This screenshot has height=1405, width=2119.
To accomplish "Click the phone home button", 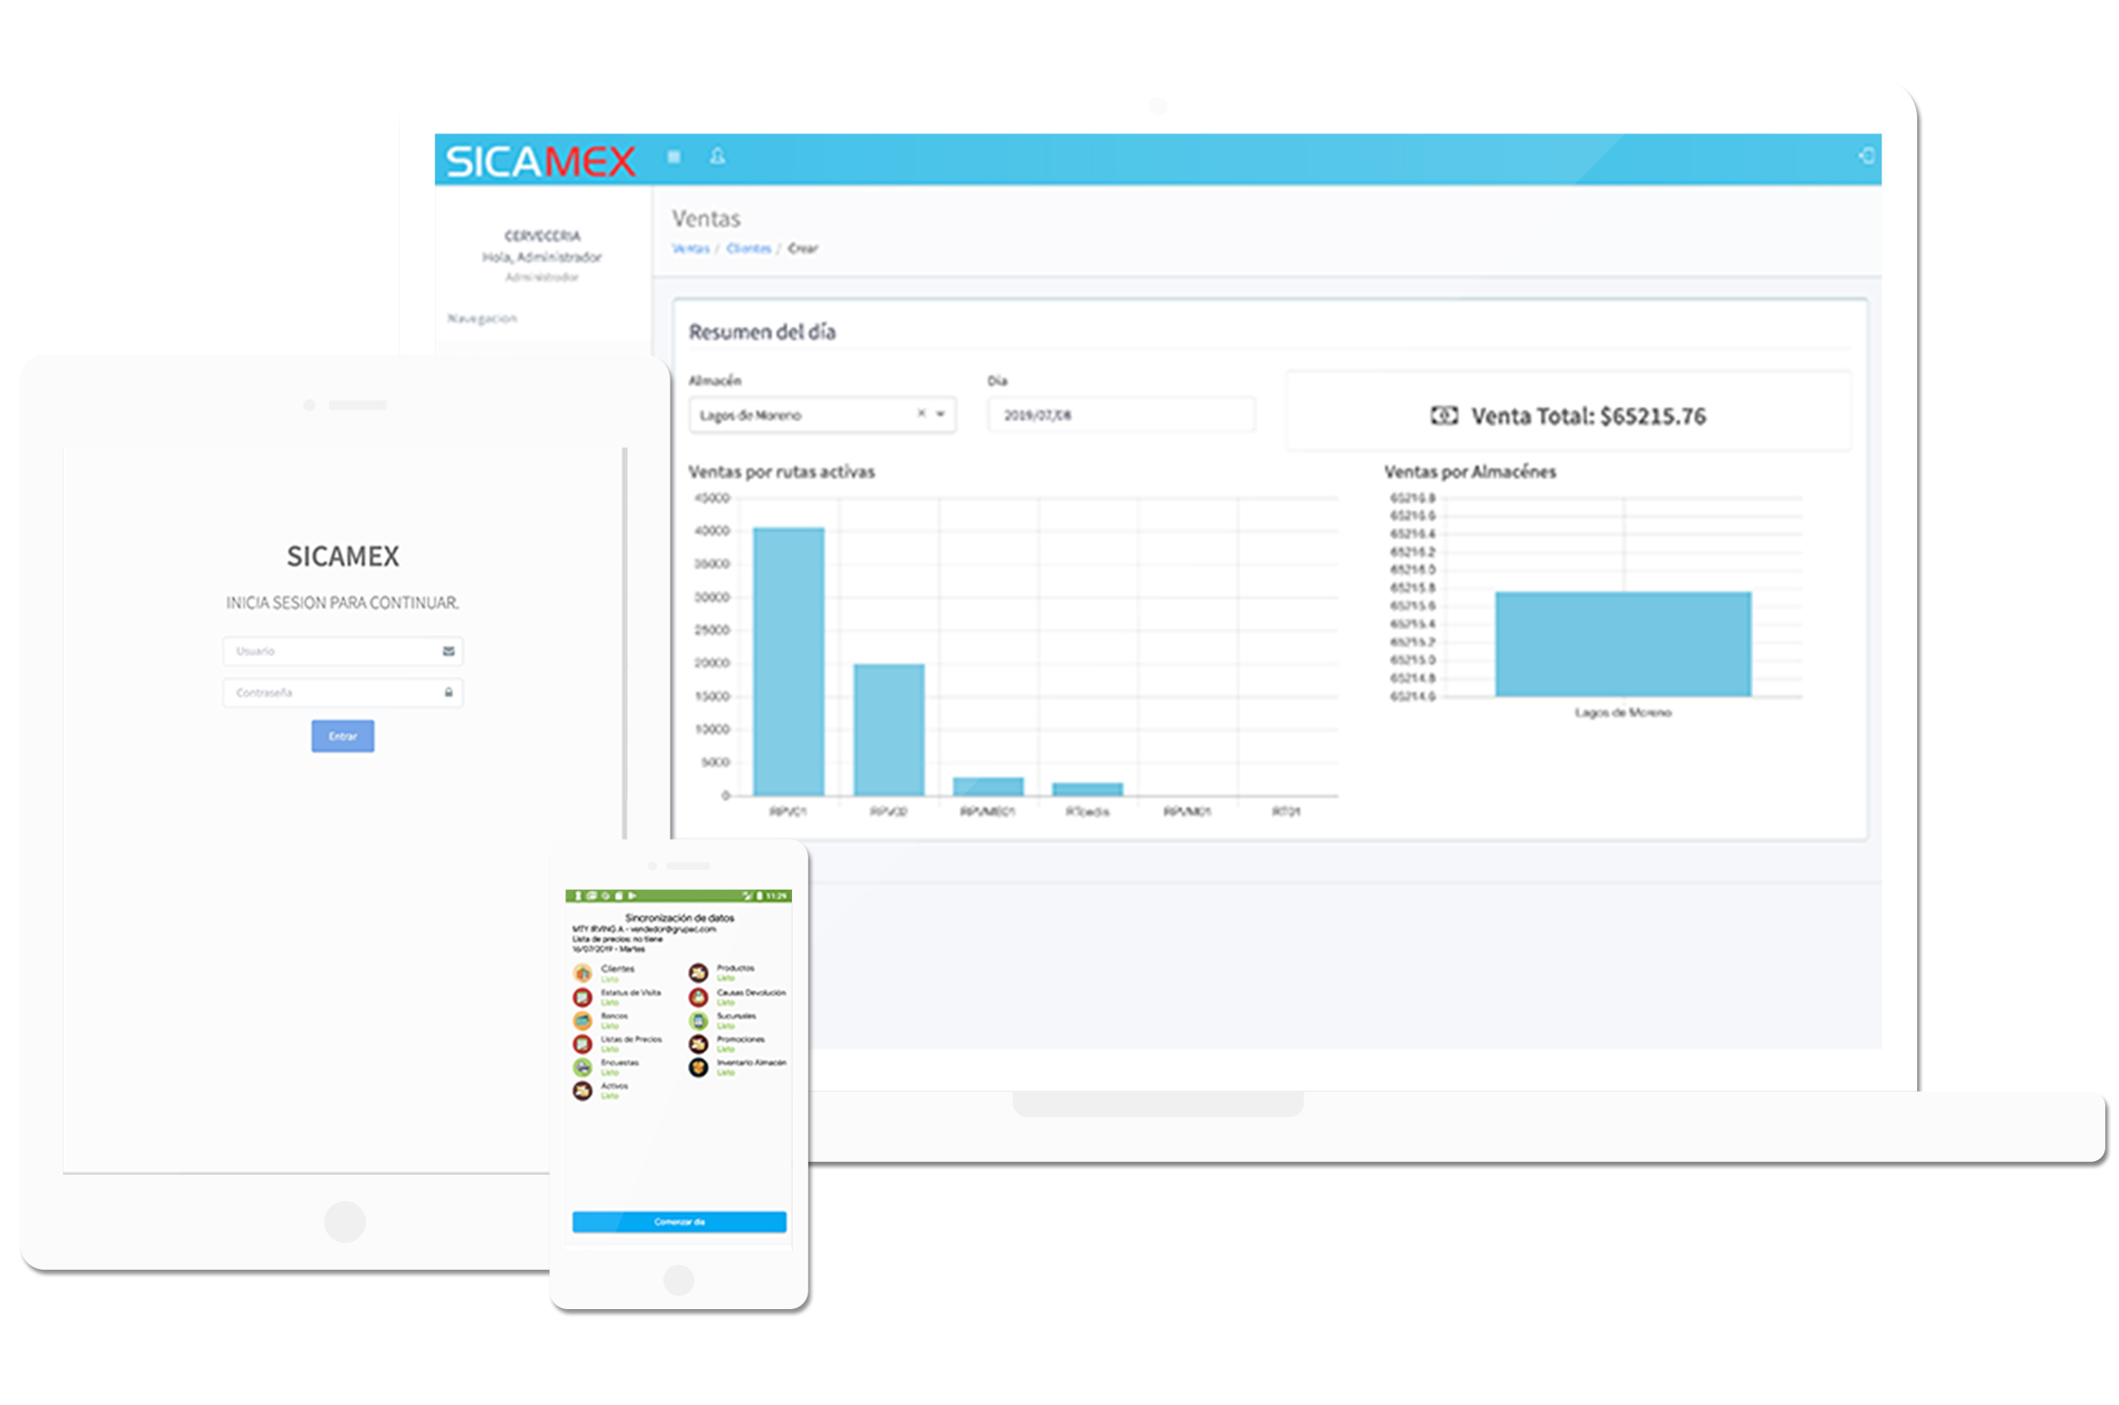I will (x=678, y=1280).
